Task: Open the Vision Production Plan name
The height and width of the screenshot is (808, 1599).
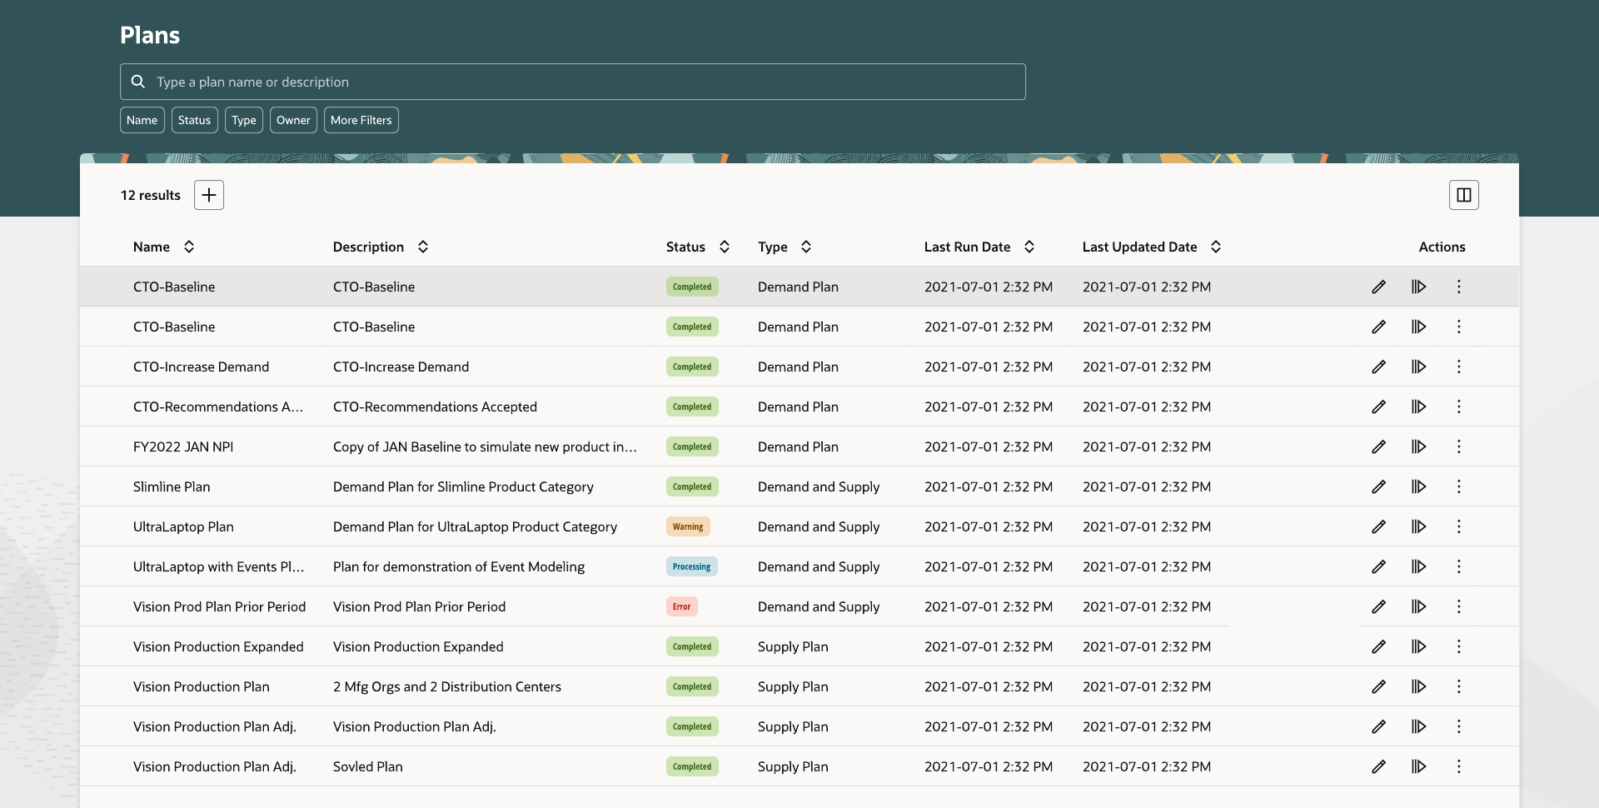Action: click(x=202, y=686)
